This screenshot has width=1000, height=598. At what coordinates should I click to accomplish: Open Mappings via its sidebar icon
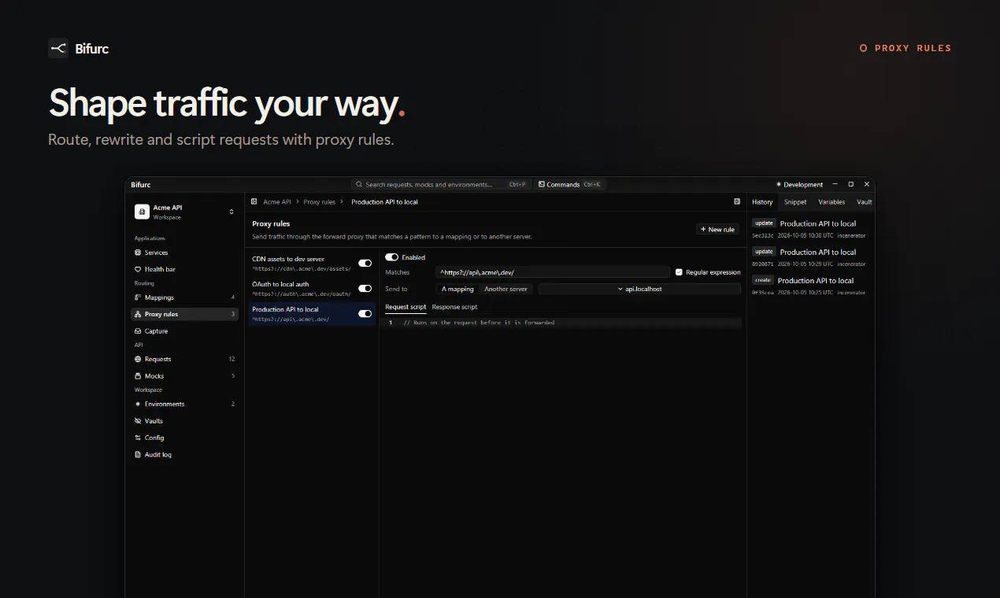(x=138, y=297)
